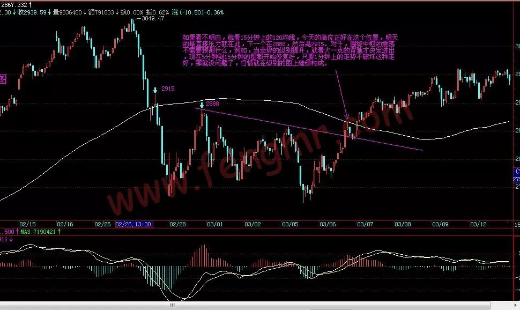The height and width of the screenshot is (310, 520).
Task: Click the 换0.00% turnover rate value
Action: [132, 12]
